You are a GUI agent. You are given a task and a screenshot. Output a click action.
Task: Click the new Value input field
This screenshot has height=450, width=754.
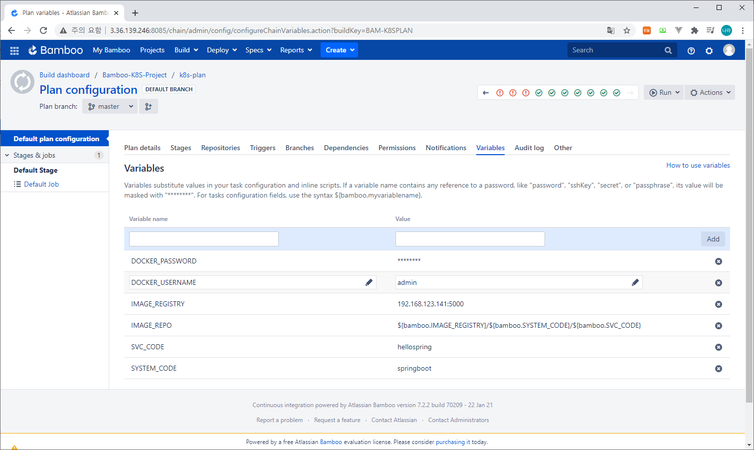coord(470,239)
